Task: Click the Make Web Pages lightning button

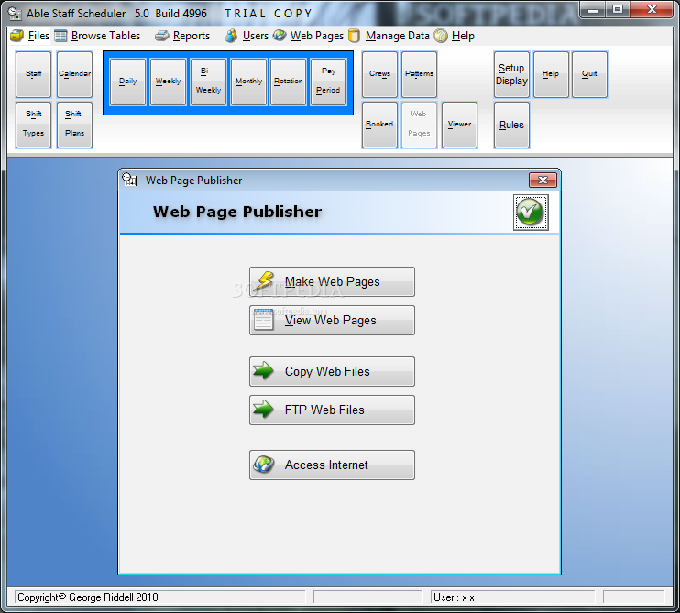Action: (332, 282)
